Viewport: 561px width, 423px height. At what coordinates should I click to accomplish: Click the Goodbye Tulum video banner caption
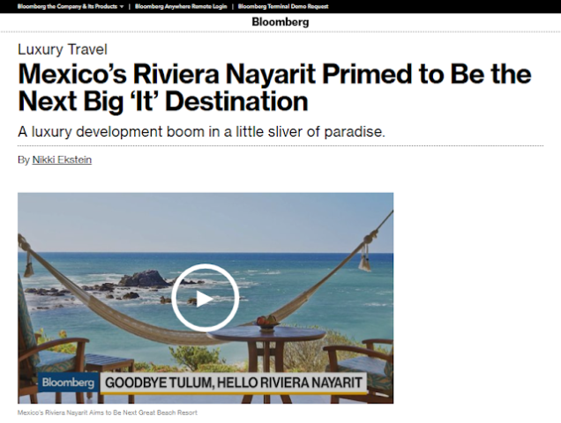(233, 382)
